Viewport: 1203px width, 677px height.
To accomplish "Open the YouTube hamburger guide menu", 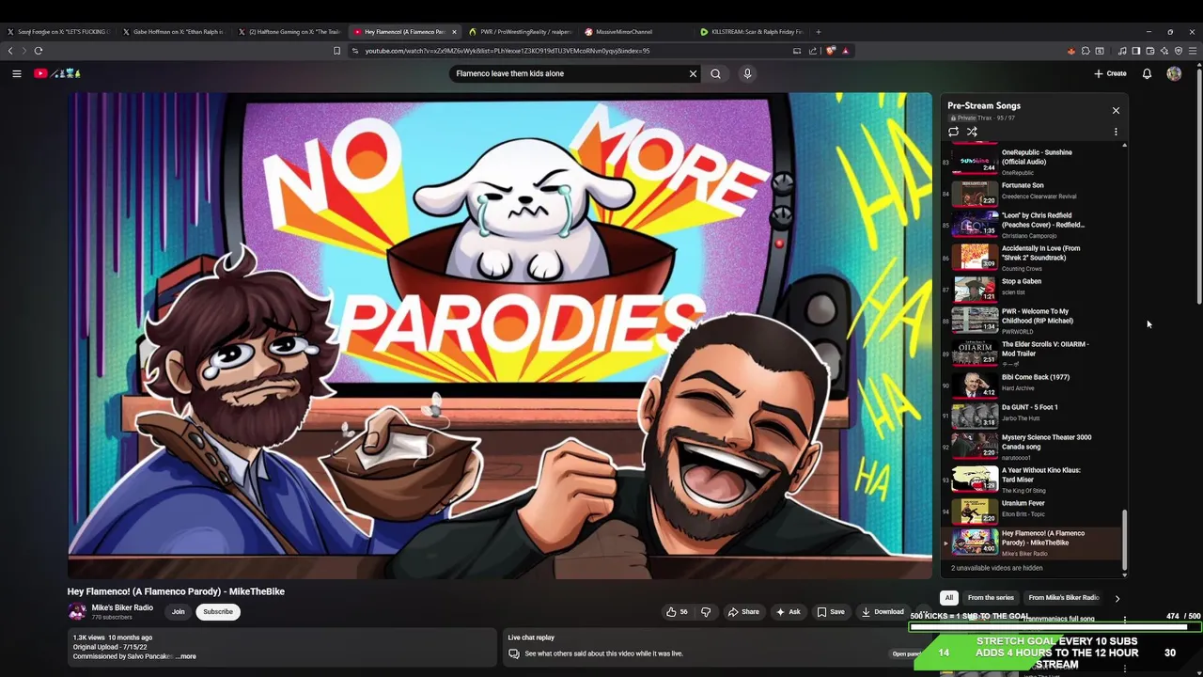I will click(16, 73).
